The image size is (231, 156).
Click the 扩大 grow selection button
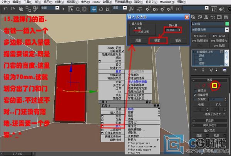point(218,105)
